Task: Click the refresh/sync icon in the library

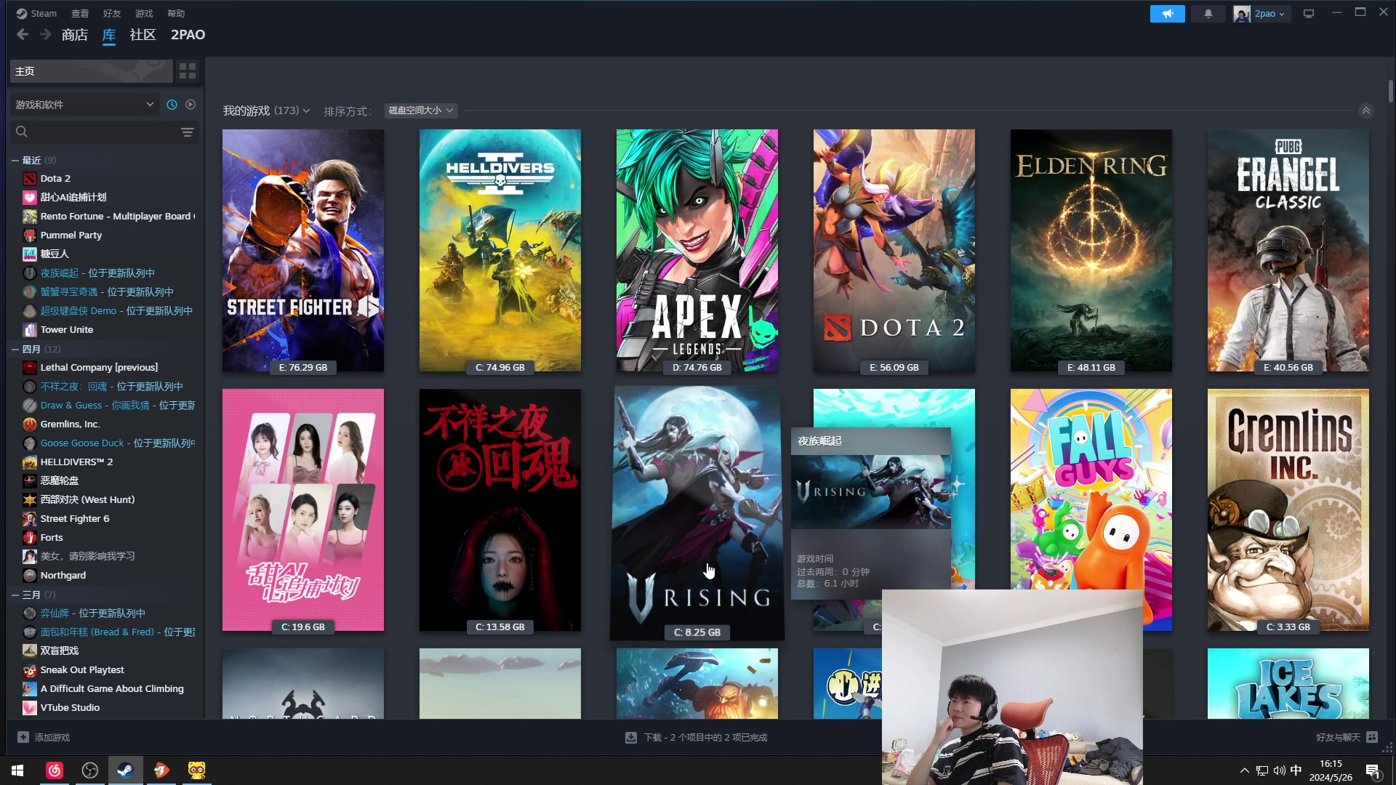Action: point(172,105)
